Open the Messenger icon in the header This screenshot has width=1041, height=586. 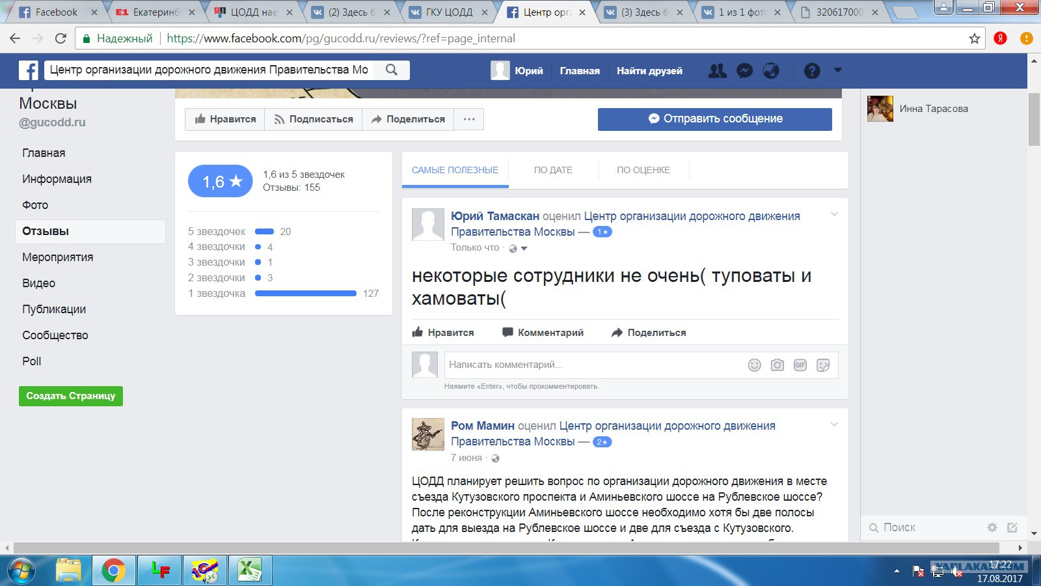(x=744, y=70)
